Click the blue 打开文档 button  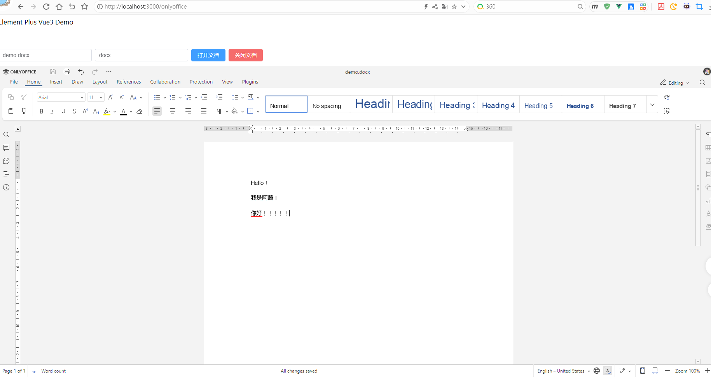(x=208, y=55)
